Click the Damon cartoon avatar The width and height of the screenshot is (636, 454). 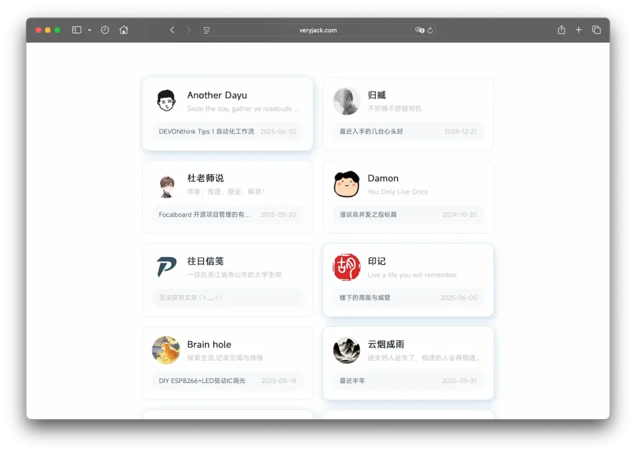(x=347, y=184)
